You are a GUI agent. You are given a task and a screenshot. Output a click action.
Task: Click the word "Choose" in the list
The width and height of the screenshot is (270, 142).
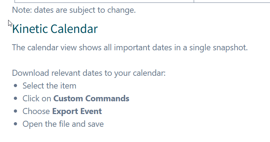coord(36,111)
